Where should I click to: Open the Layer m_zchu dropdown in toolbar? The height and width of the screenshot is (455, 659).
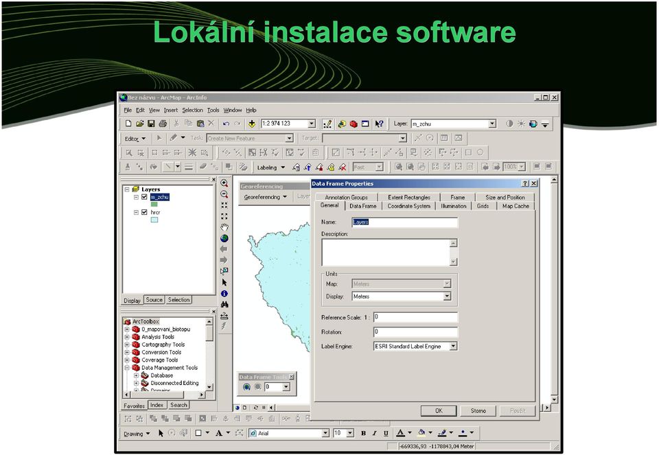click(492, 124)
